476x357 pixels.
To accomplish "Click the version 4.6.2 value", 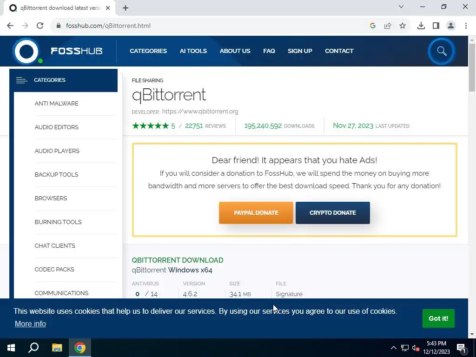I will point(190,294).
